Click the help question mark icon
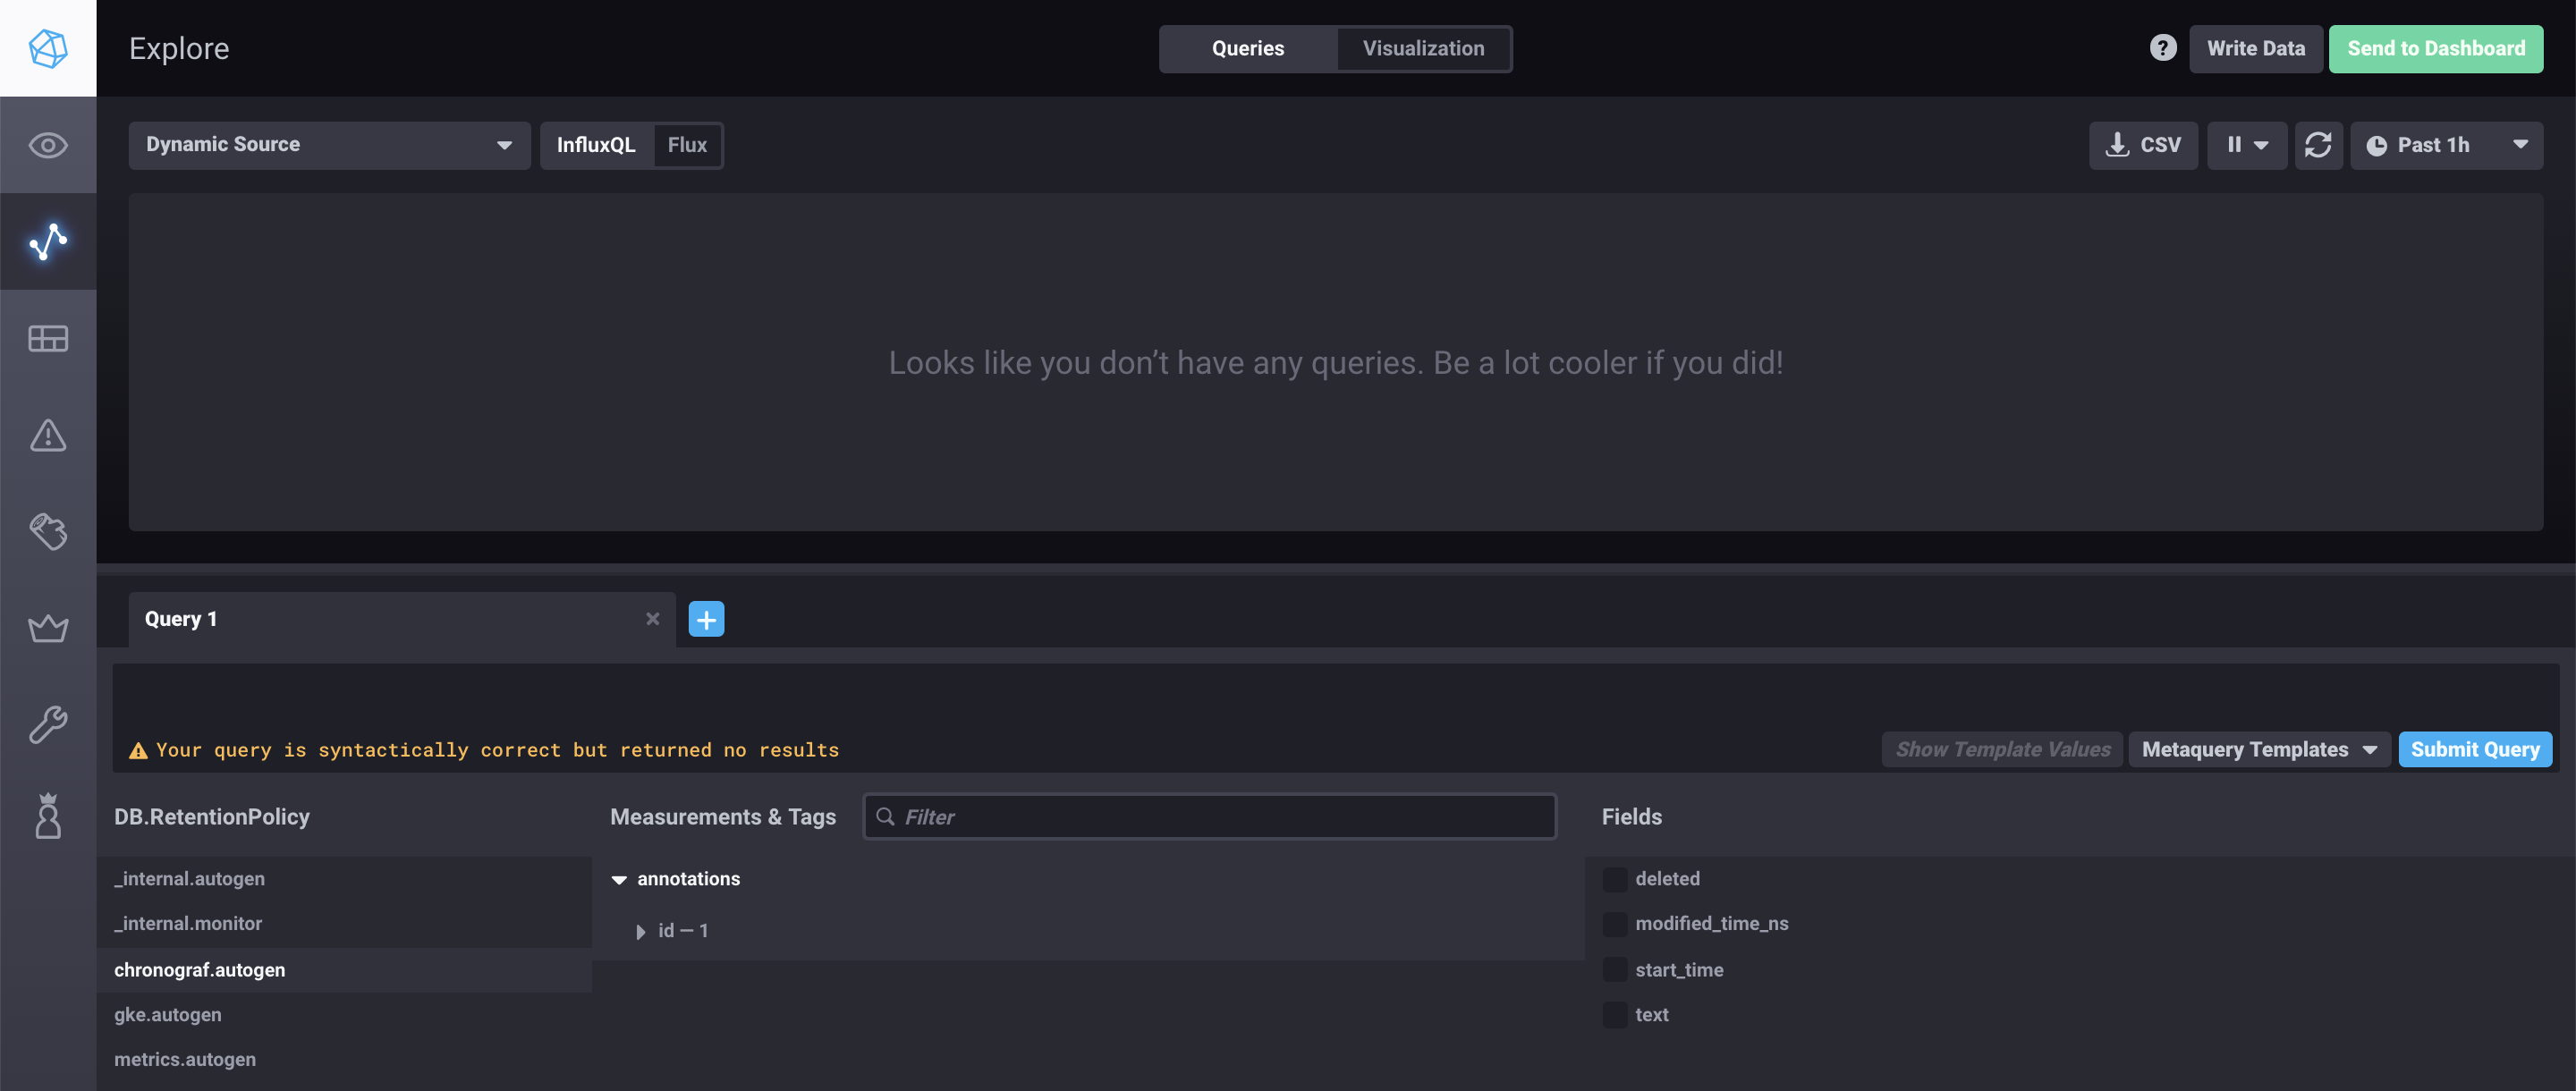Image resolution: width=2576 pixels, height=1091 pixels. 2162,48
